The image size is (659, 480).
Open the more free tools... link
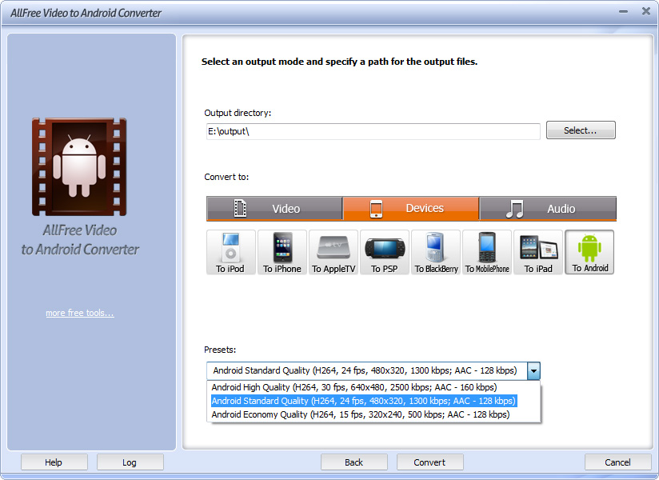click(x=80, y=313)
